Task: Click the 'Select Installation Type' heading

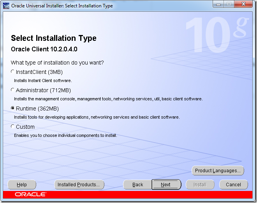Action: [54, 38]
